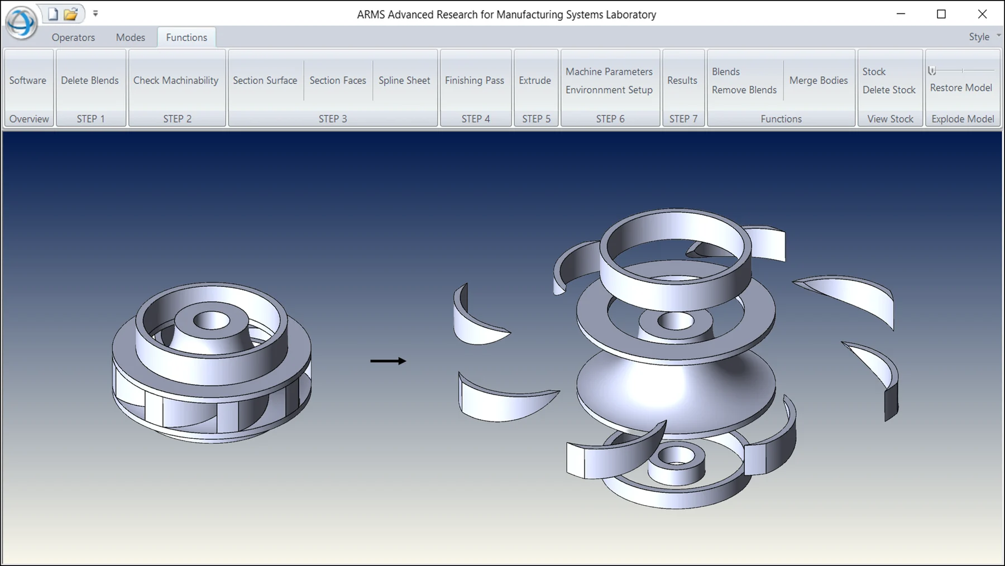Click the Stock button

pos(874,71)
